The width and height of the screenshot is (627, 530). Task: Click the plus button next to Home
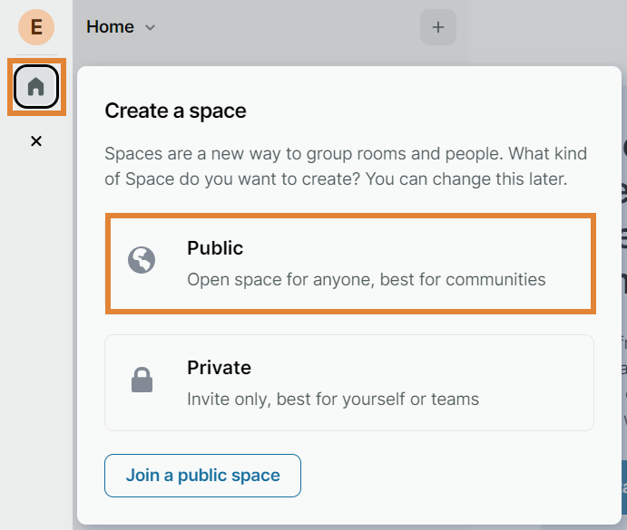point(437,27)
